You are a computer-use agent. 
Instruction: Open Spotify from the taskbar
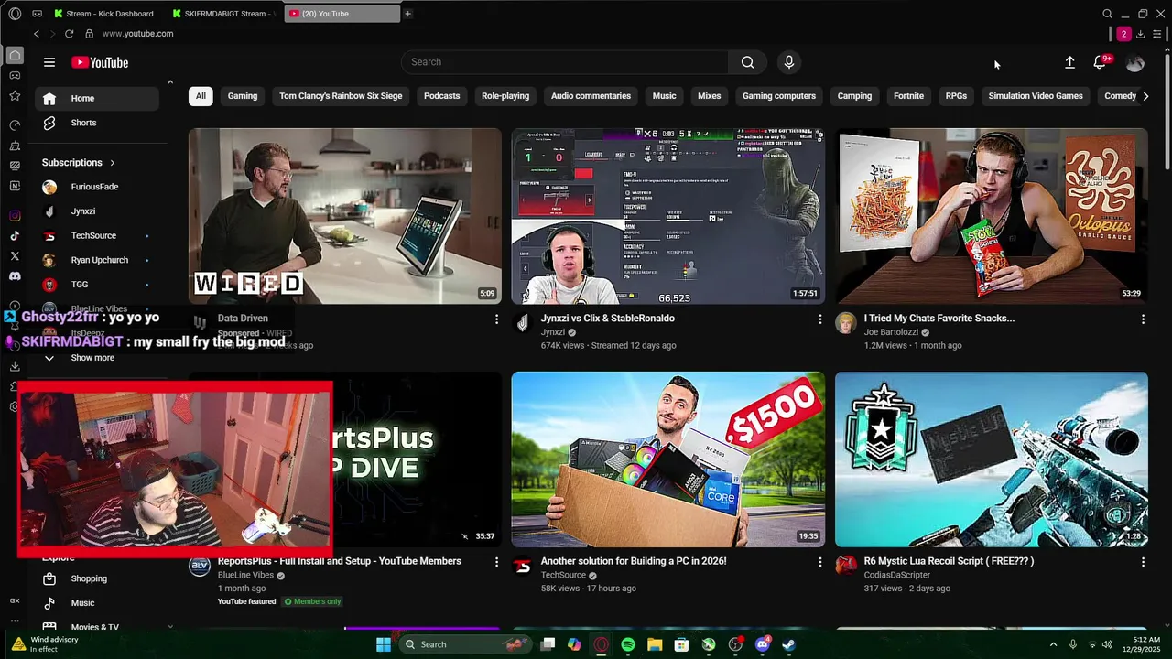[628, 644]
